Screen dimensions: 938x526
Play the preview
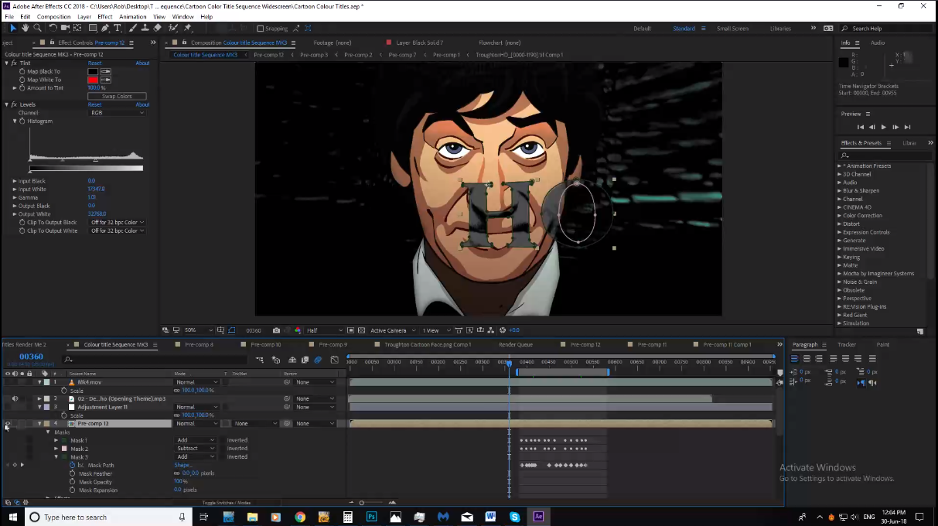(884, 127)
